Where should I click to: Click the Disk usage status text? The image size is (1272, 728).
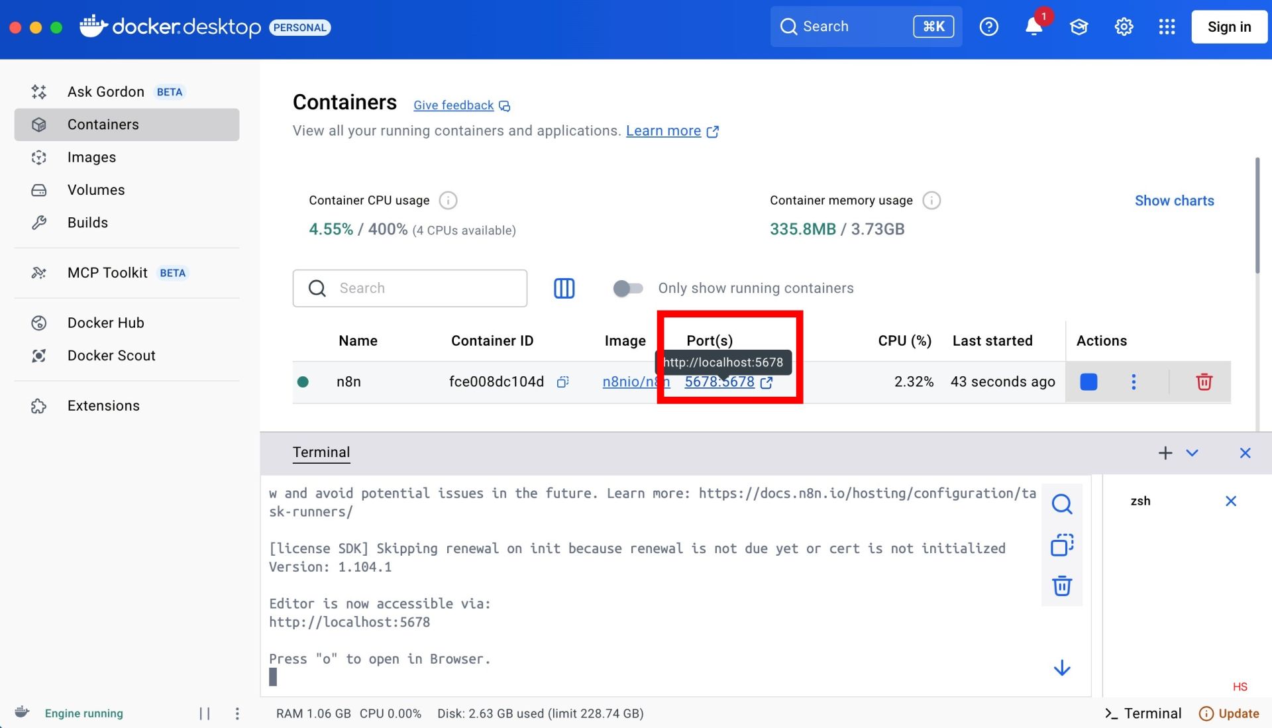(x=540, y=713)
